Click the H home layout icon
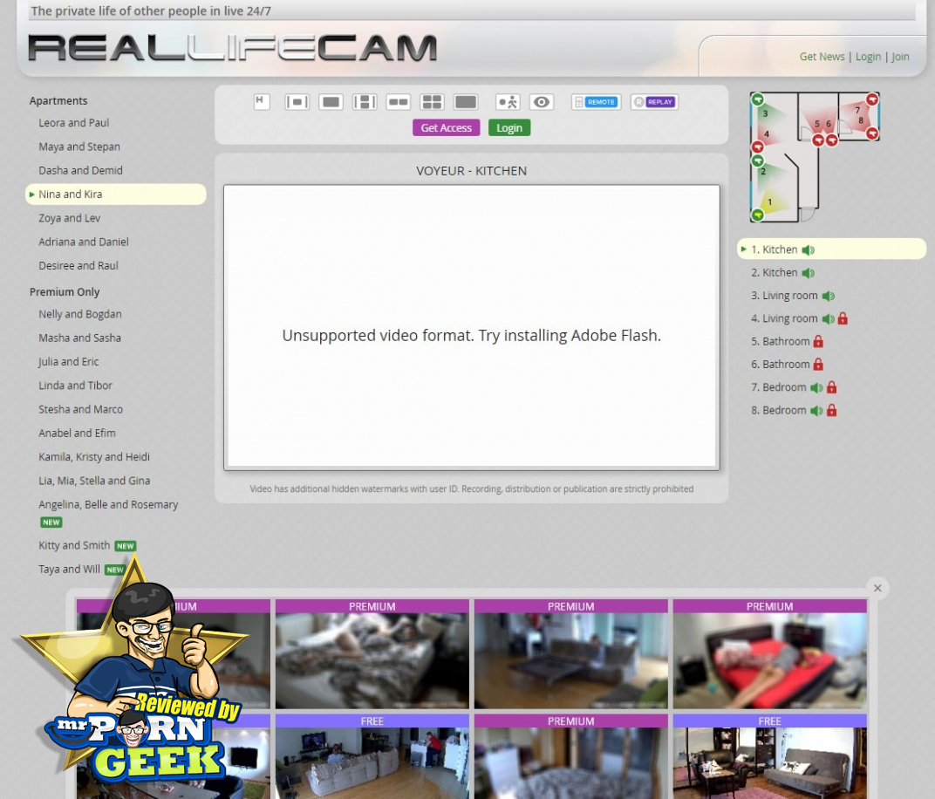The image size is (935, 799). click(x=262, y=102)
